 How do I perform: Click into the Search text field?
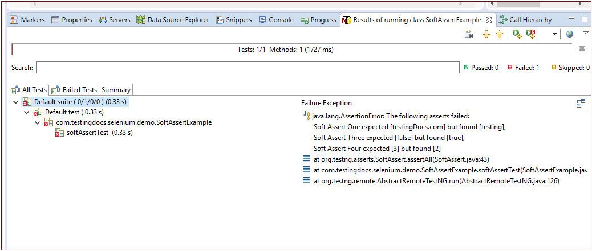[248, 68]
